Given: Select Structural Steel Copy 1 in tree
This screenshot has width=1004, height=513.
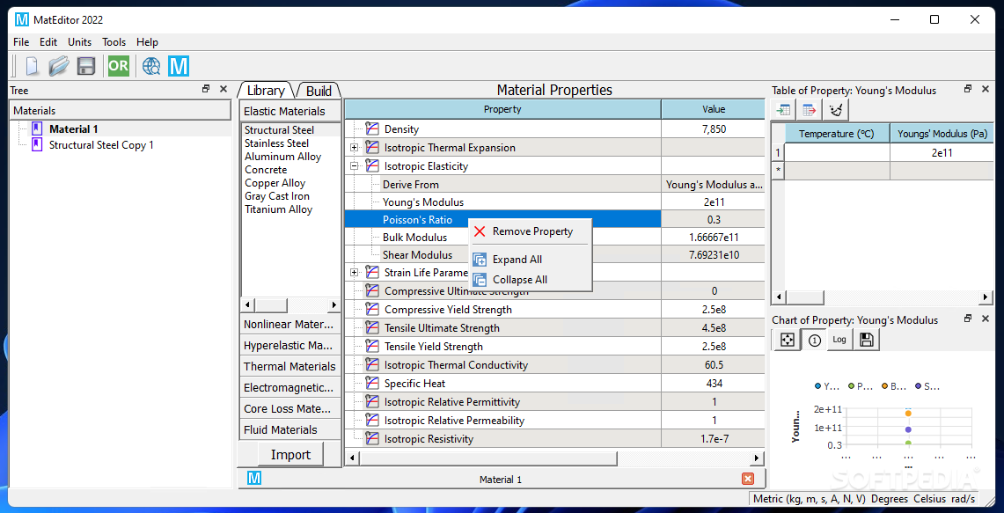Looking at the screenshot, I should (101, 144).
